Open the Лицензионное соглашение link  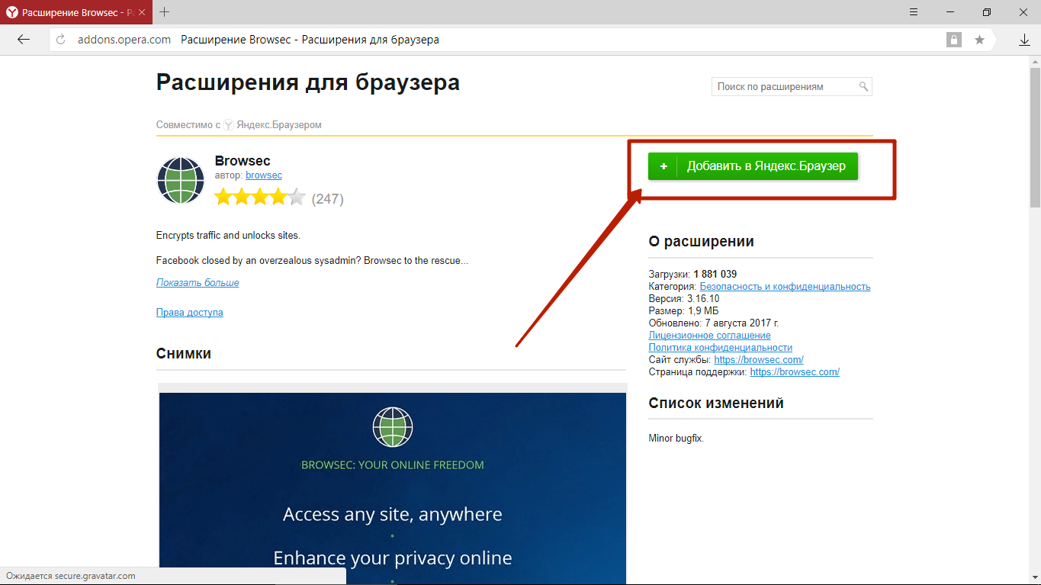coord(709,335)
